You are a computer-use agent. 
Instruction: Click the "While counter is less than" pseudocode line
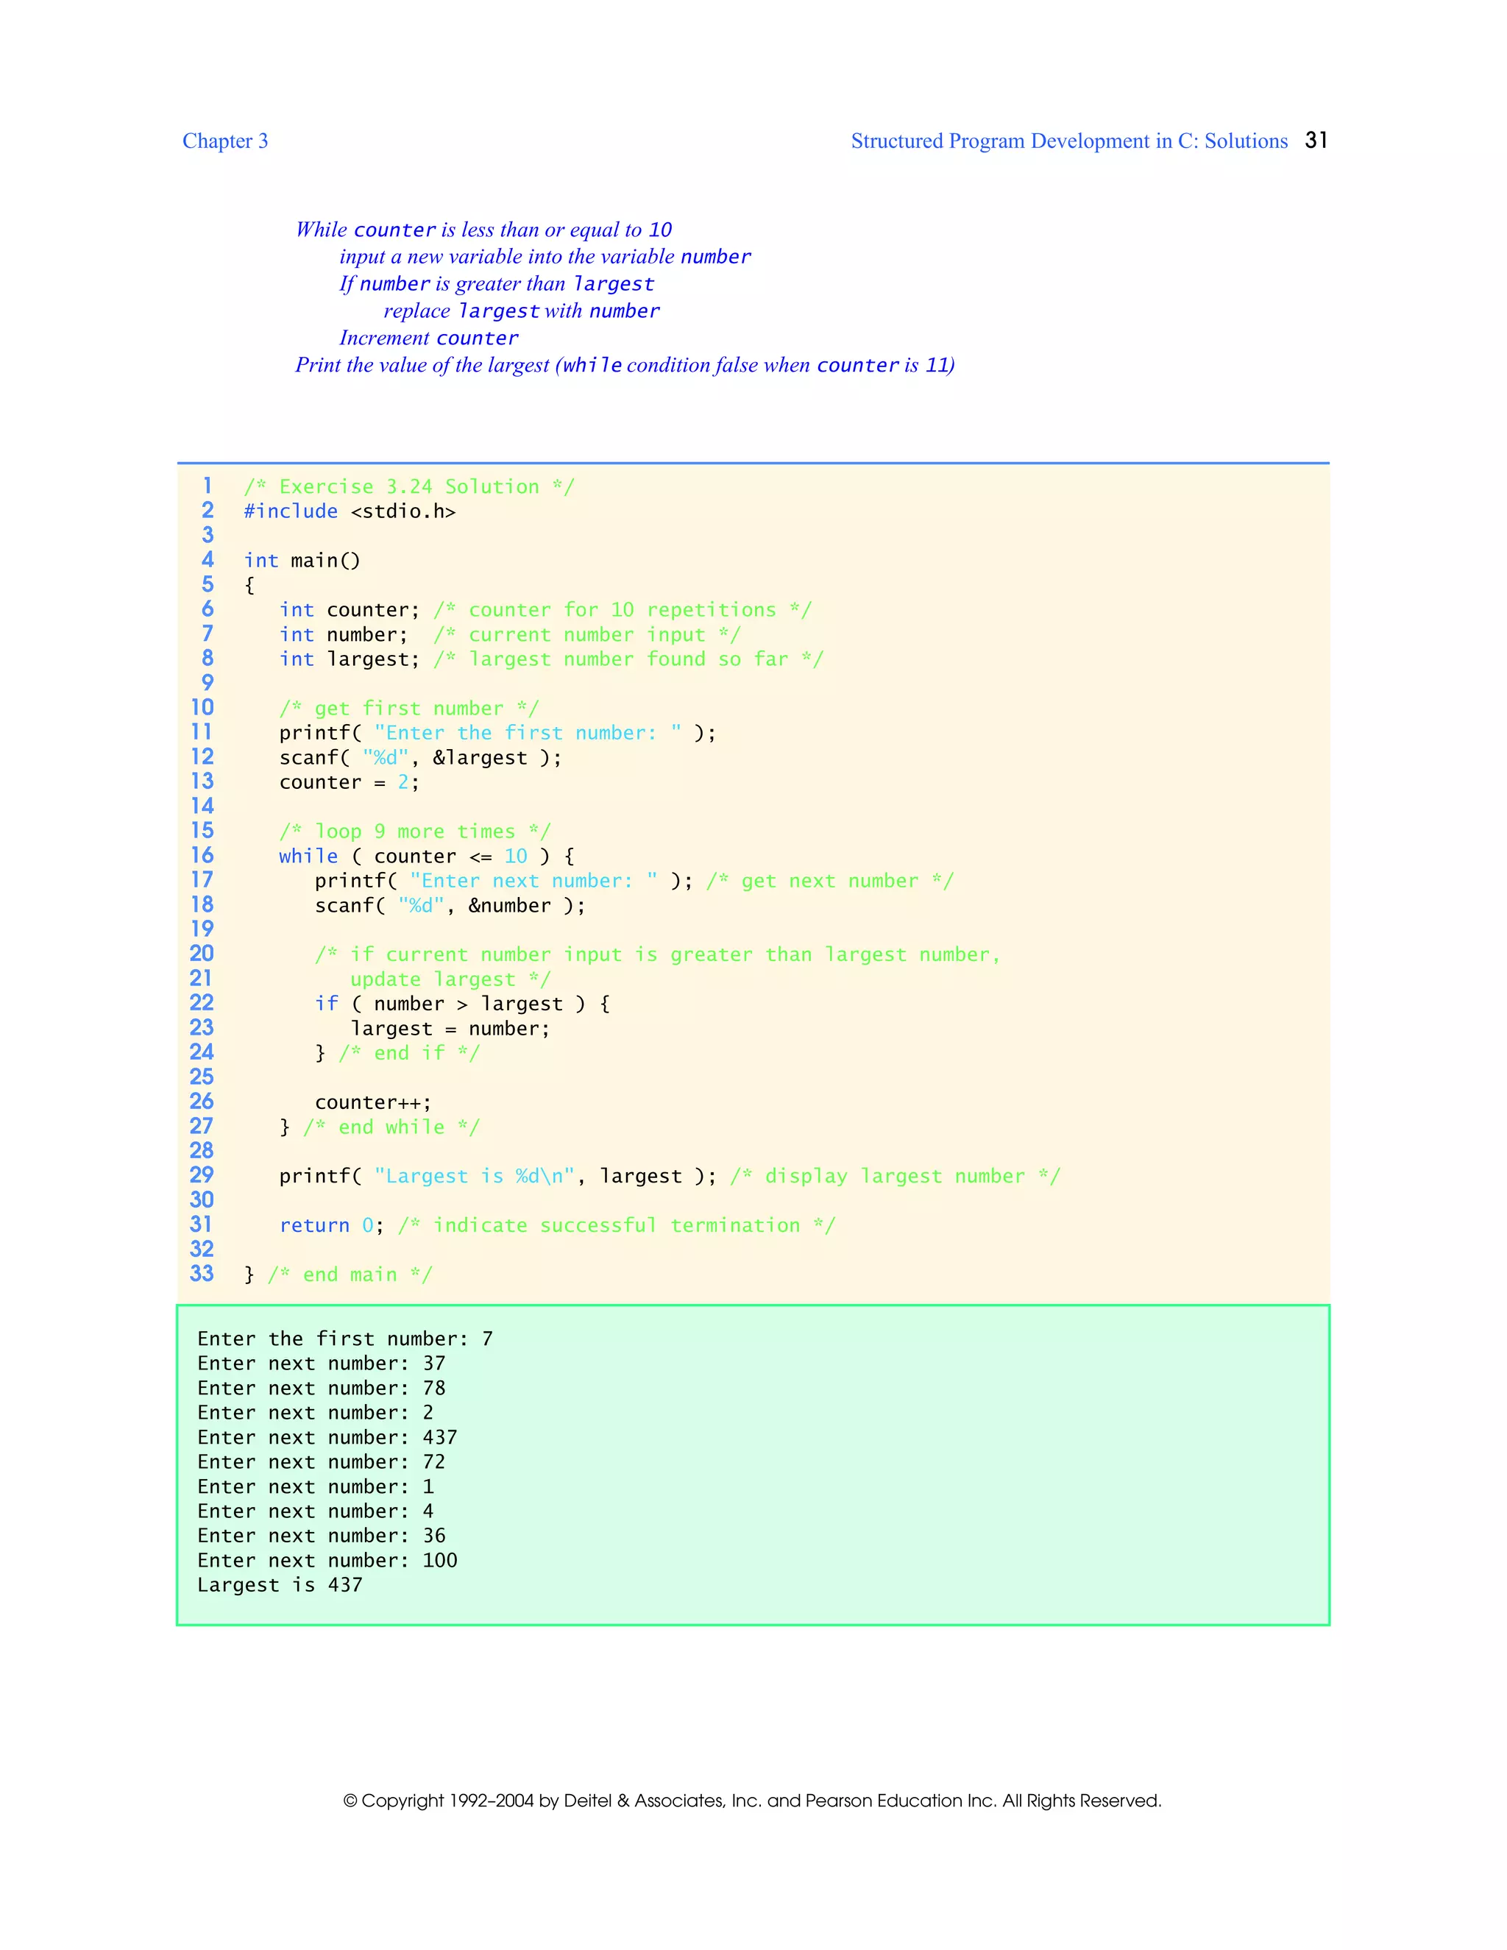[x=483, y=230]
